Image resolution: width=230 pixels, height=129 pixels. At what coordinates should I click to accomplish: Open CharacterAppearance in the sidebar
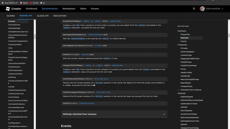click(18, 41)
